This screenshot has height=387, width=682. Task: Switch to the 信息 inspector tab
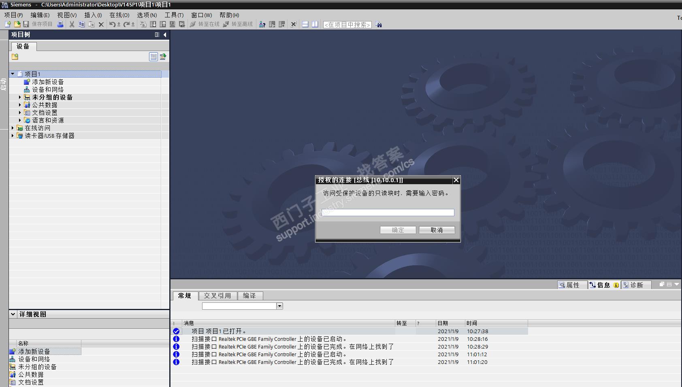pos(604,285)
